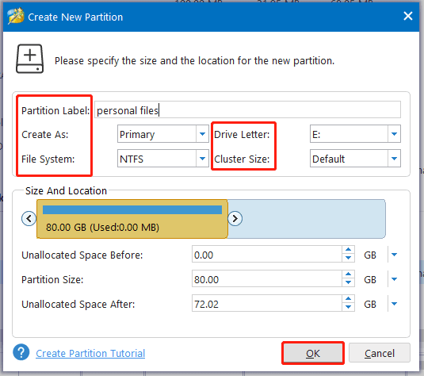Close the Create New Partition dialog
This screenshot has height=376, width=424.
[x=408, y=16]
